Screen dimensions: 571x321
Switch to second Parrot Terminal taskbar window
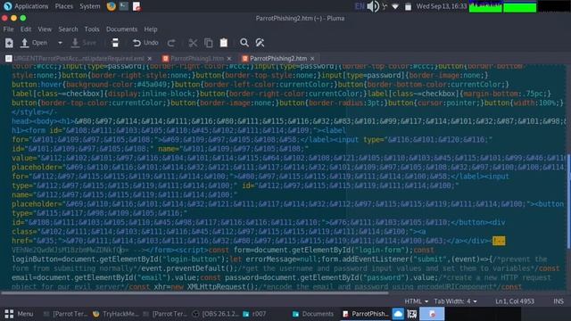165,314
